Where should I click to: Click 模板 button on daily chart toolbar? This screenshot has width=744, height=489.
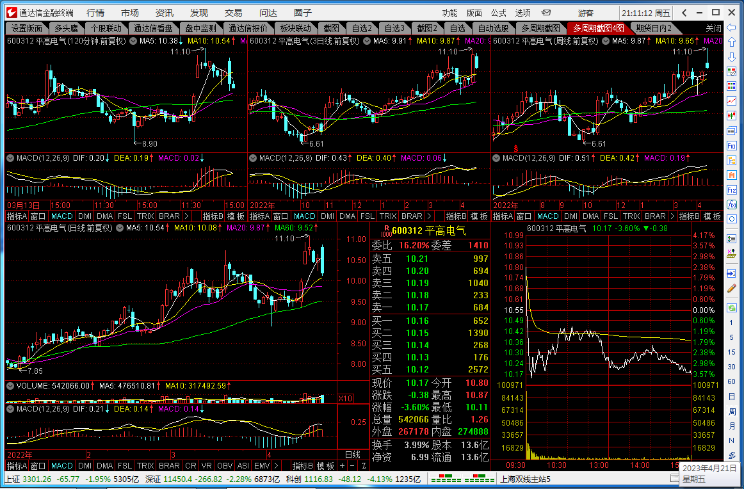326,466
